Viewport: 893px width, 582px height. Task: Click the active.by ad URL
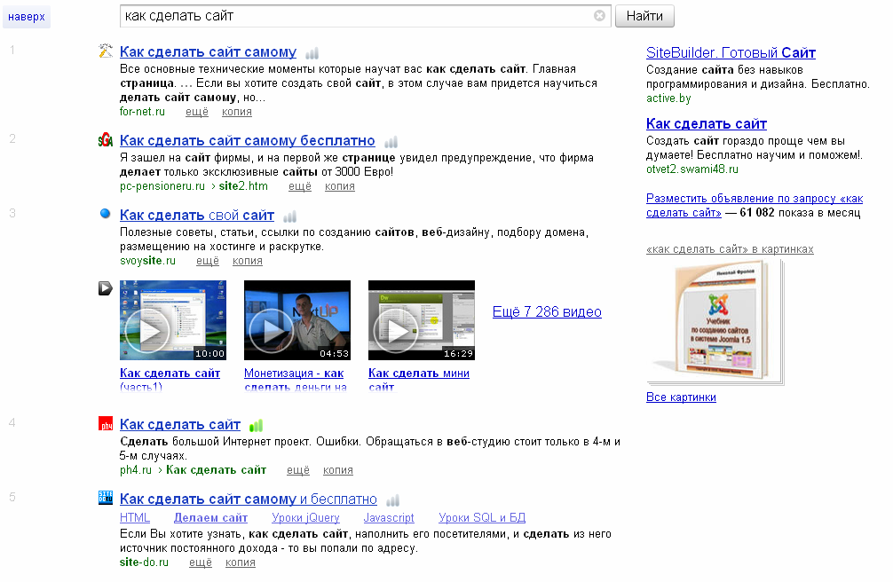point(668,98)
